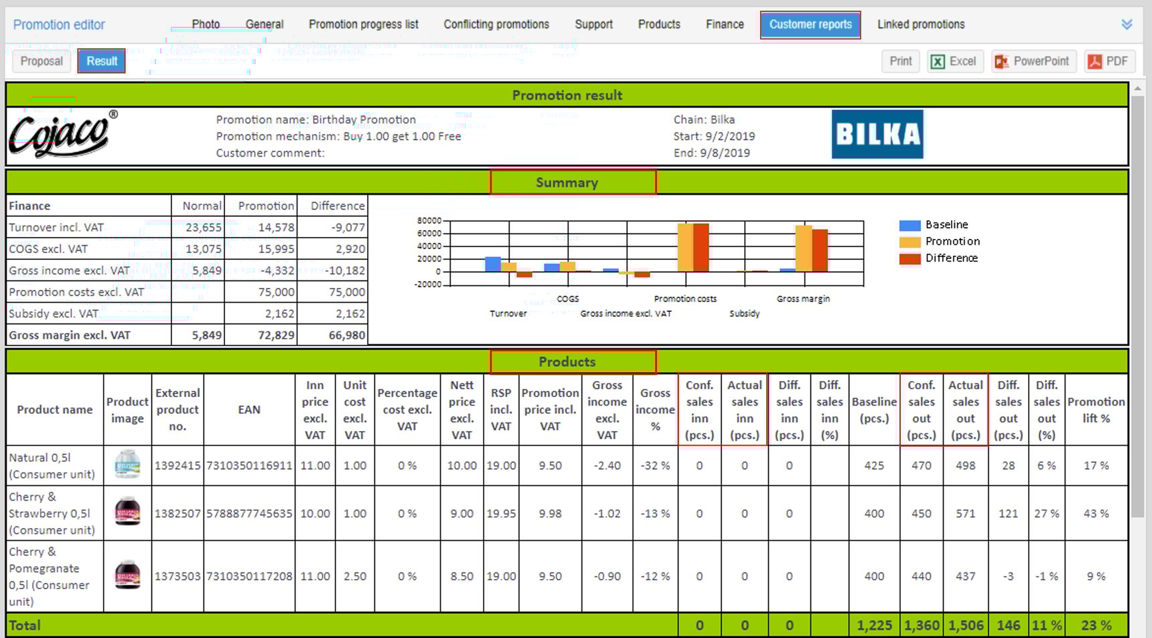The image size is (1152, 638).
Task: Select the Result view
Action: click(x=102, y=61)
